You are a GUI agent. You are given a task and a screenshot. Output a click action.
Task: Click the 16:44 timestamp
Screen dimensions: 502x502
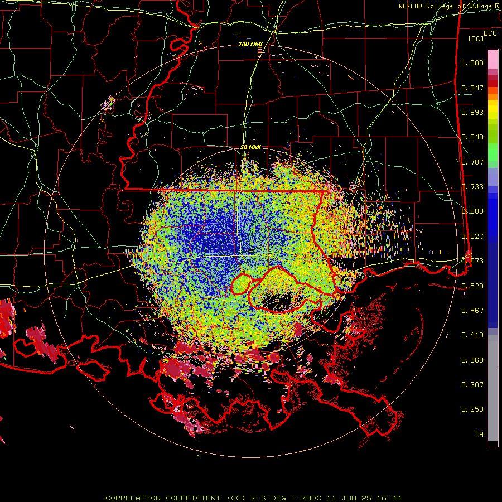click(389, 498)
